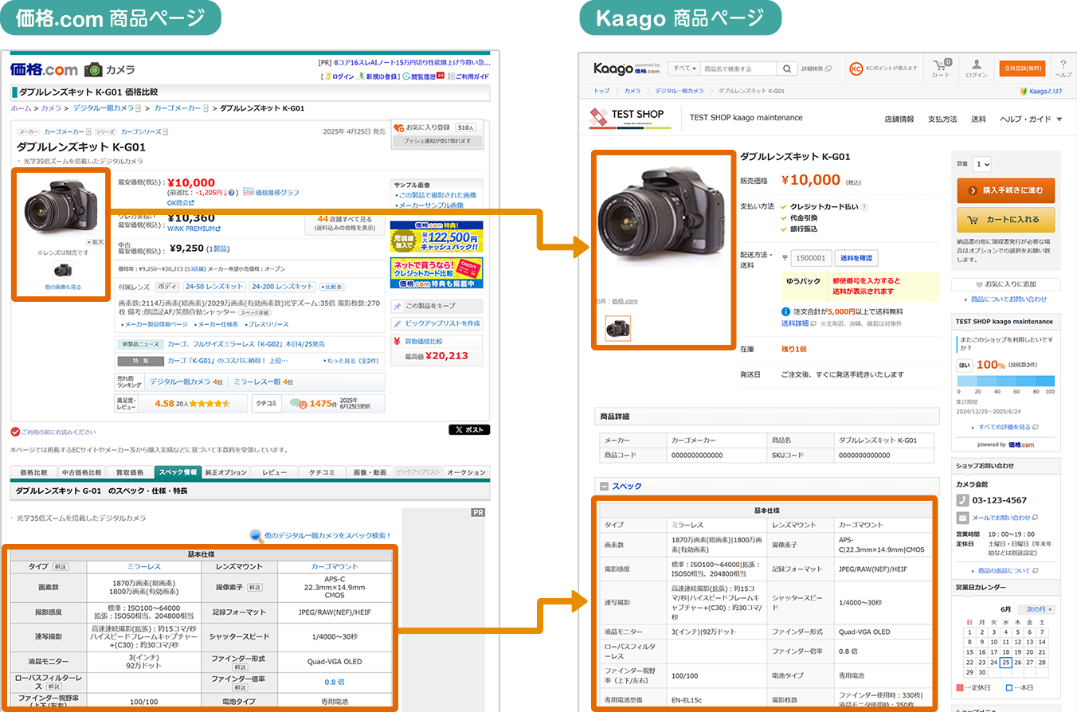Expand the カーゴシリーズ series dropdown arrow

pos(165,131)
